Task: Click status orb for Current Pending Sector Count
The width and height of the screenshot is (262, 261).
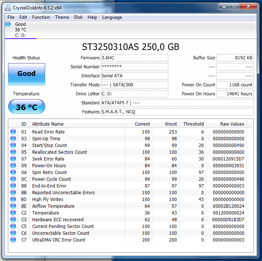Action: coord(13,226)
